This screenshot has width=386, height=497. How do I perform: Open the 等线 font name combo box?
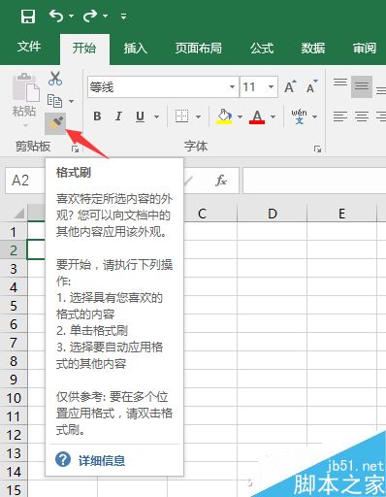[163, 87]
